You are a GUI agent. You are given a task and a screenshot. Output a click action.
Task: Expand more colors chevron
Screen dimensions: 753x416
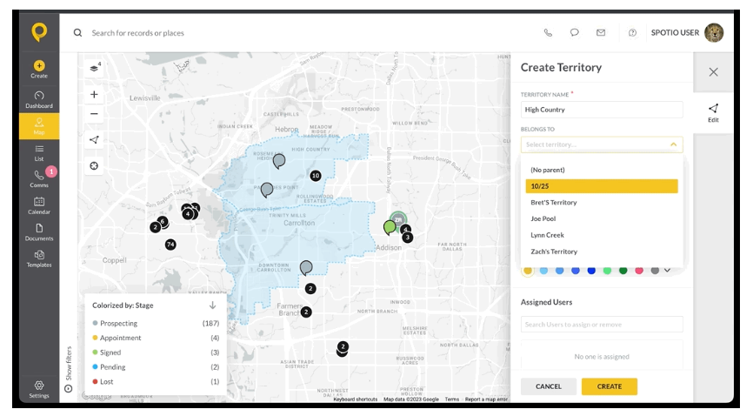(x=667, y=271)
